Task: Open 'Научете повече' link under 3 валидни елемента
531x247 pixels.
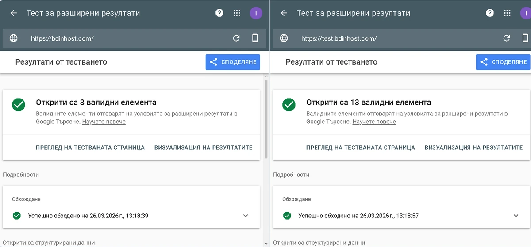Action: [x=104, y=122]
